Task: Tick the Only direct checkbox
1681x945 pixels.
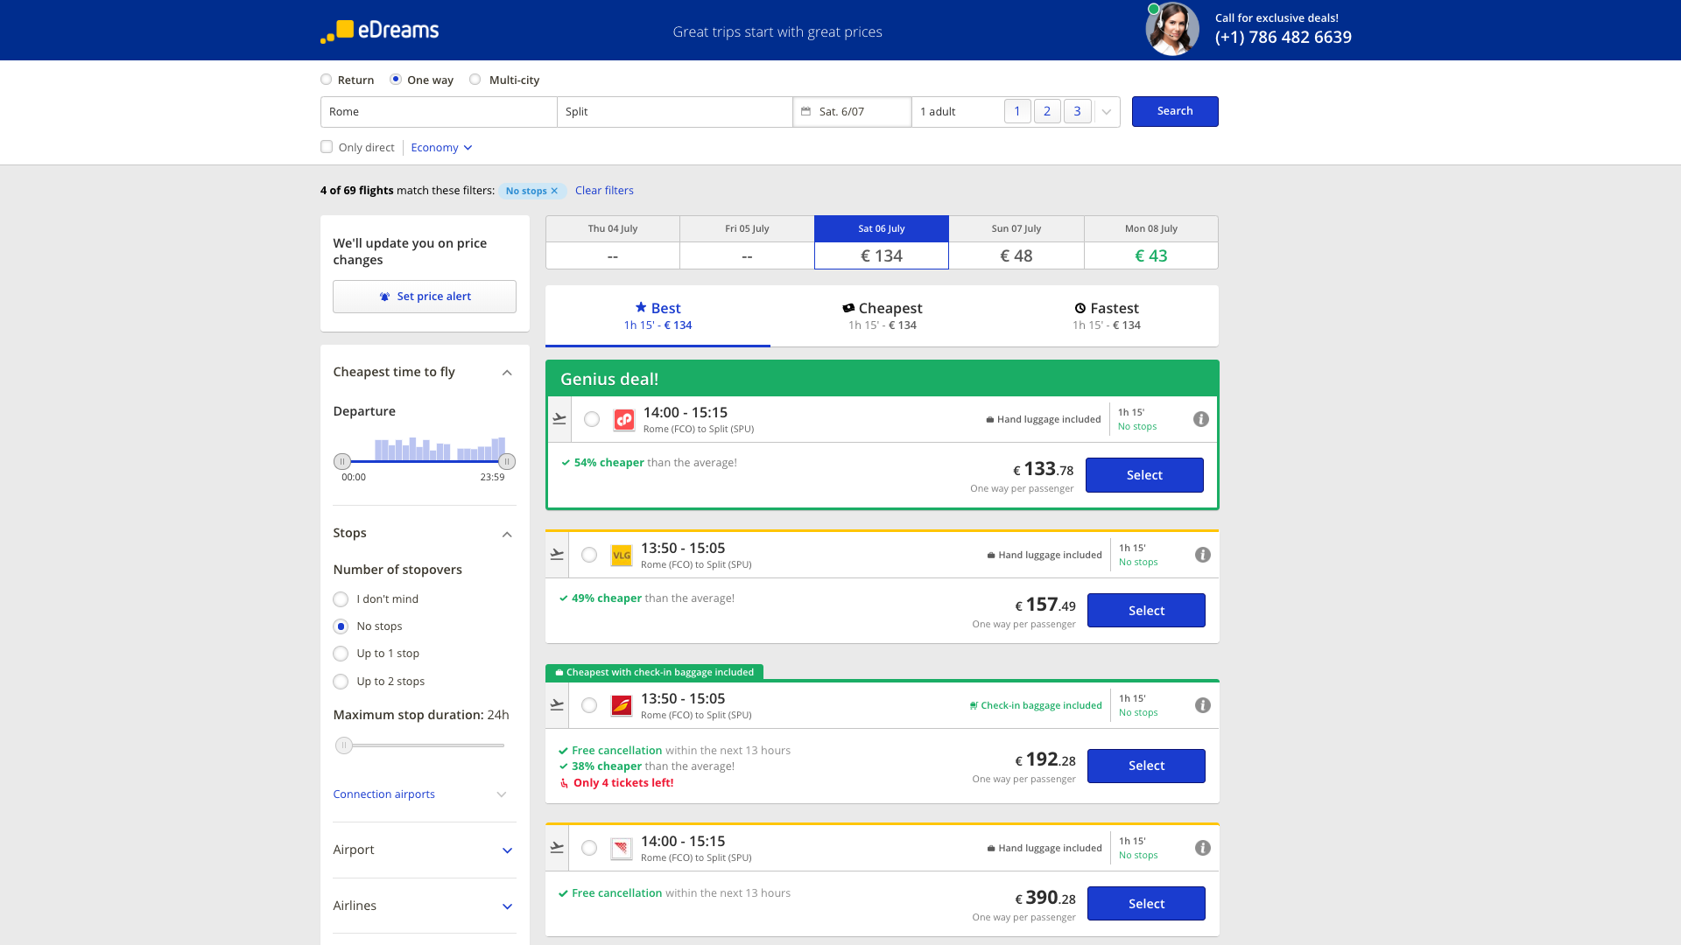Action: [327, 147]
